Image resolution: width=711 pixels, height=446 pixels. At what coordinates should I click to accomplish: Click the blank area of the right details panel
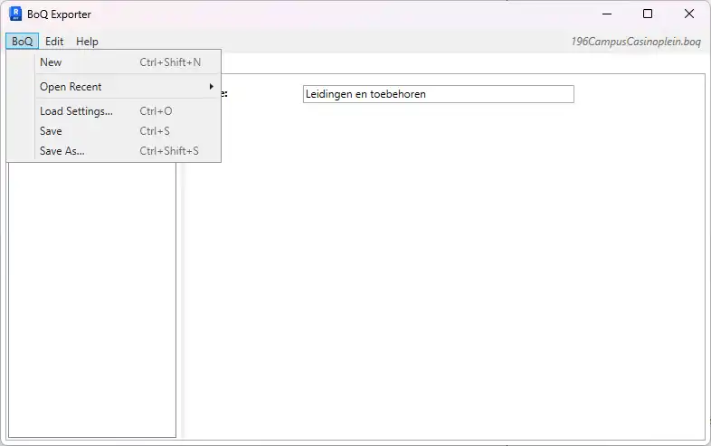point(443,271)
